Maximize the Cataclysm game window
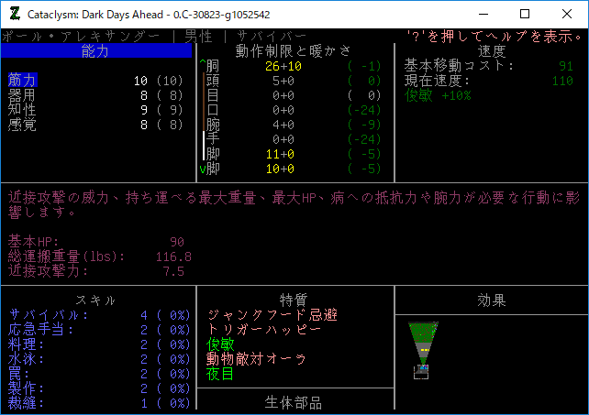The height and width of the screenshot is (415, 589). click(525, 14)
